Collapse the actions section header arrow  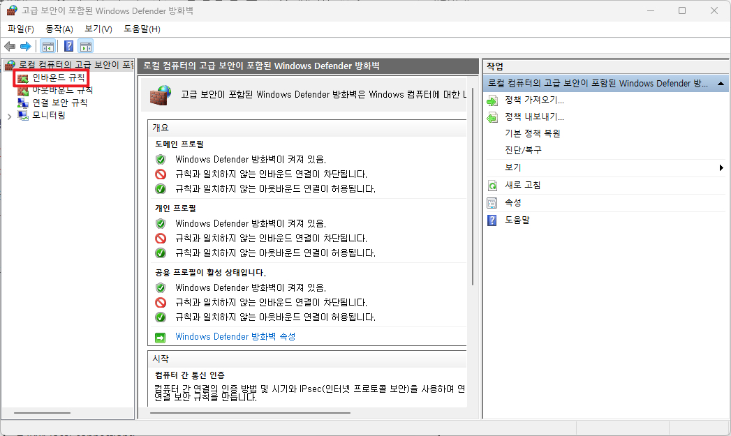[x=721, y=84]
